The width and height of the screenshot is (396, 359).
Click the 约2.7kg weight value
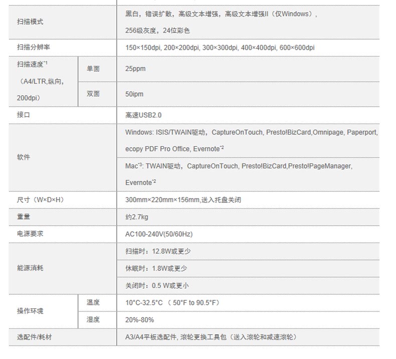click(x=136, y=217)
